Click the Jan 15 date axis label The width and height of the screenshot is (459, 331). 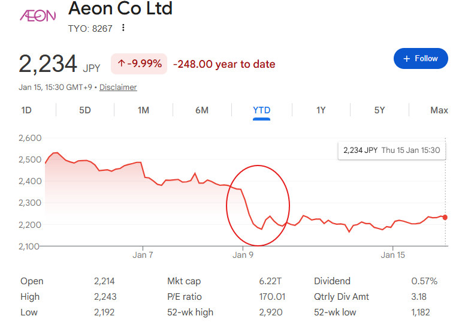pyautogui.click(x=392, y=255)
